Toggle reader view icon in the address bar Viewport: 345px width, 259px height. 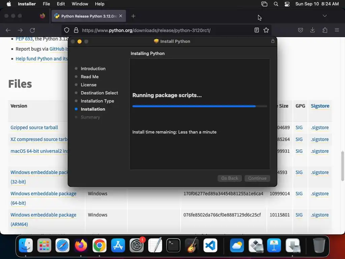coord(256,30)
